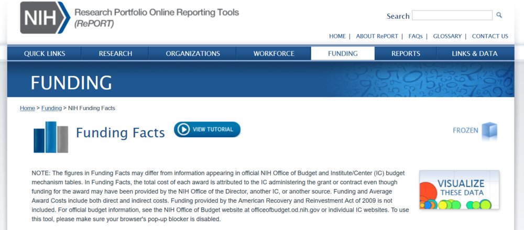Viewport: 524px width, 230px height.
Task: Click the NIH logo
Action: [x=45, y=17]
